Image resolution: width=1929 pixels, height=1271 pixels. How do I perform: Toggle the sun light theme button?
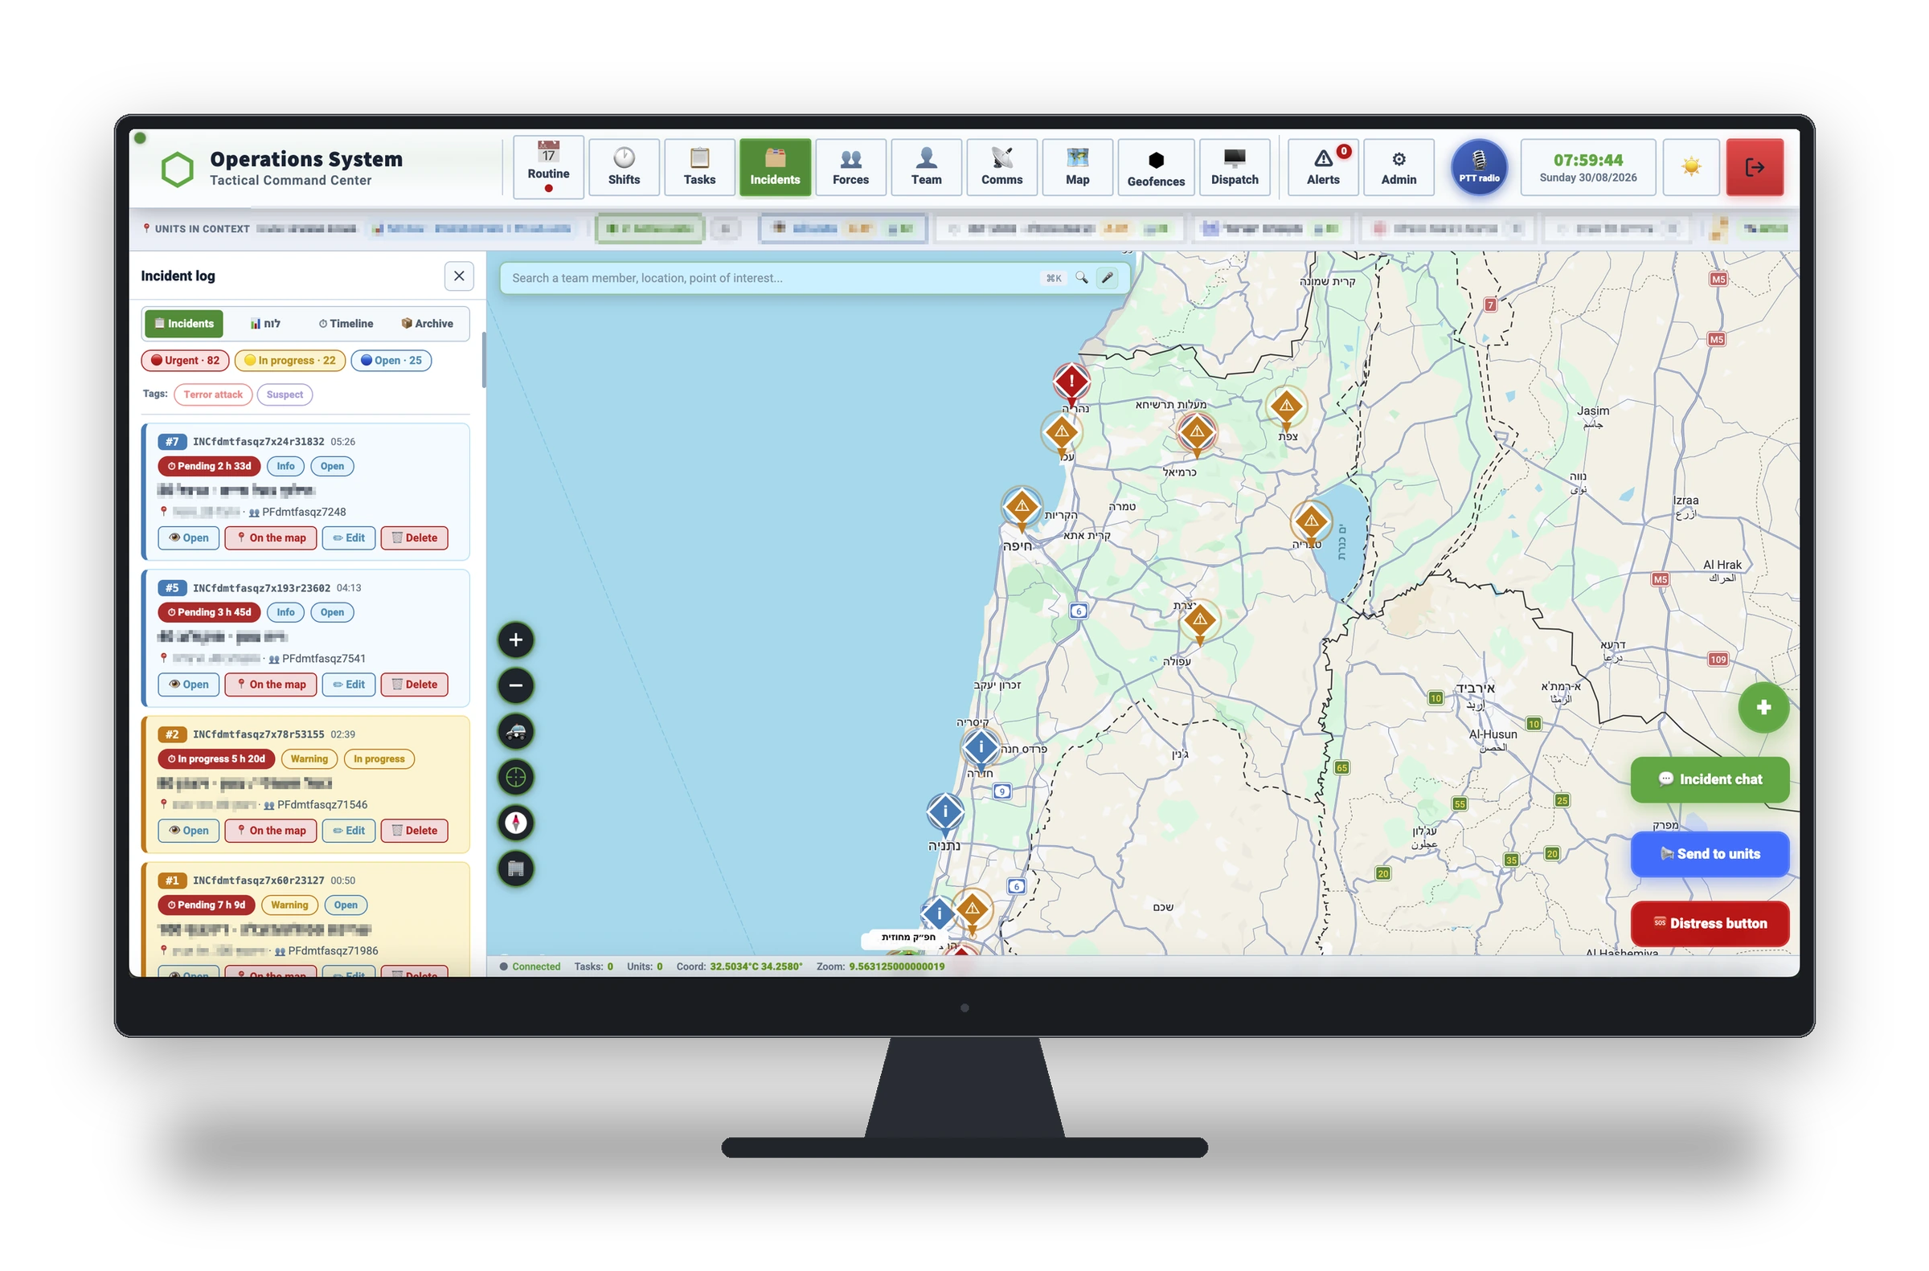coord(1690,167)
